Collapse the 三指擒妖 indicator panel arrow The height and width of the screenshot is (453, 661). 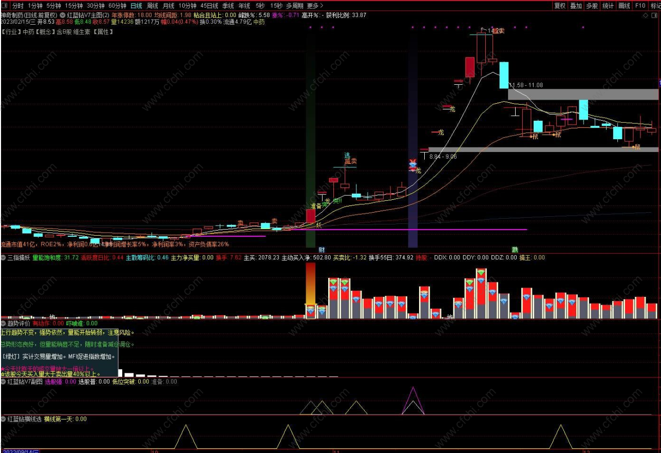point(4,257)
